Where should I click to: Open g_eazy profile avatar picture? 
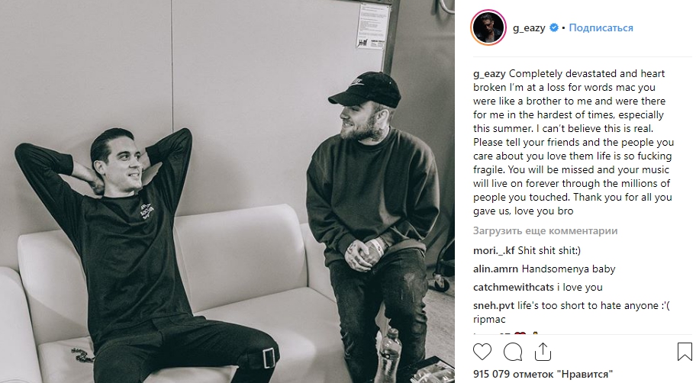(x=488, y=27)
